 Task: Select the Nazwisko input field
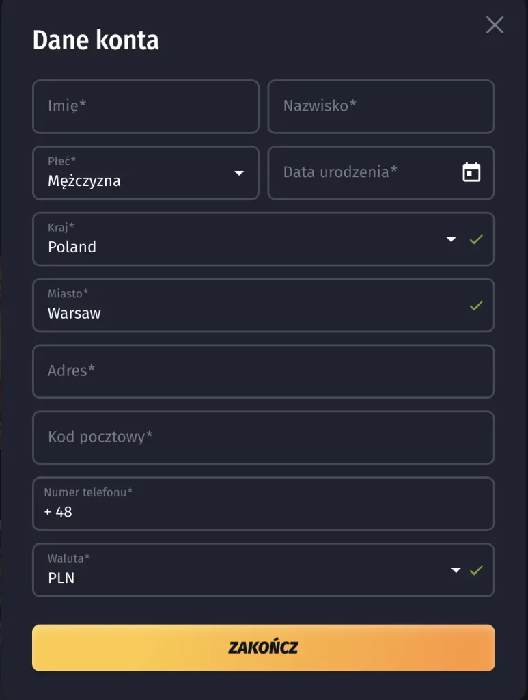point(381,107)
